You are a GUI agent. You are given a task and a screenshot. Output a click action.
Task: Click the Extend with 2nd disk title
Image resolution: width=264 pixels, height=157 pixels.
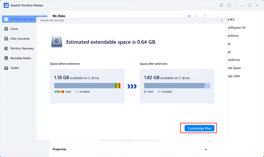(52, 20)
